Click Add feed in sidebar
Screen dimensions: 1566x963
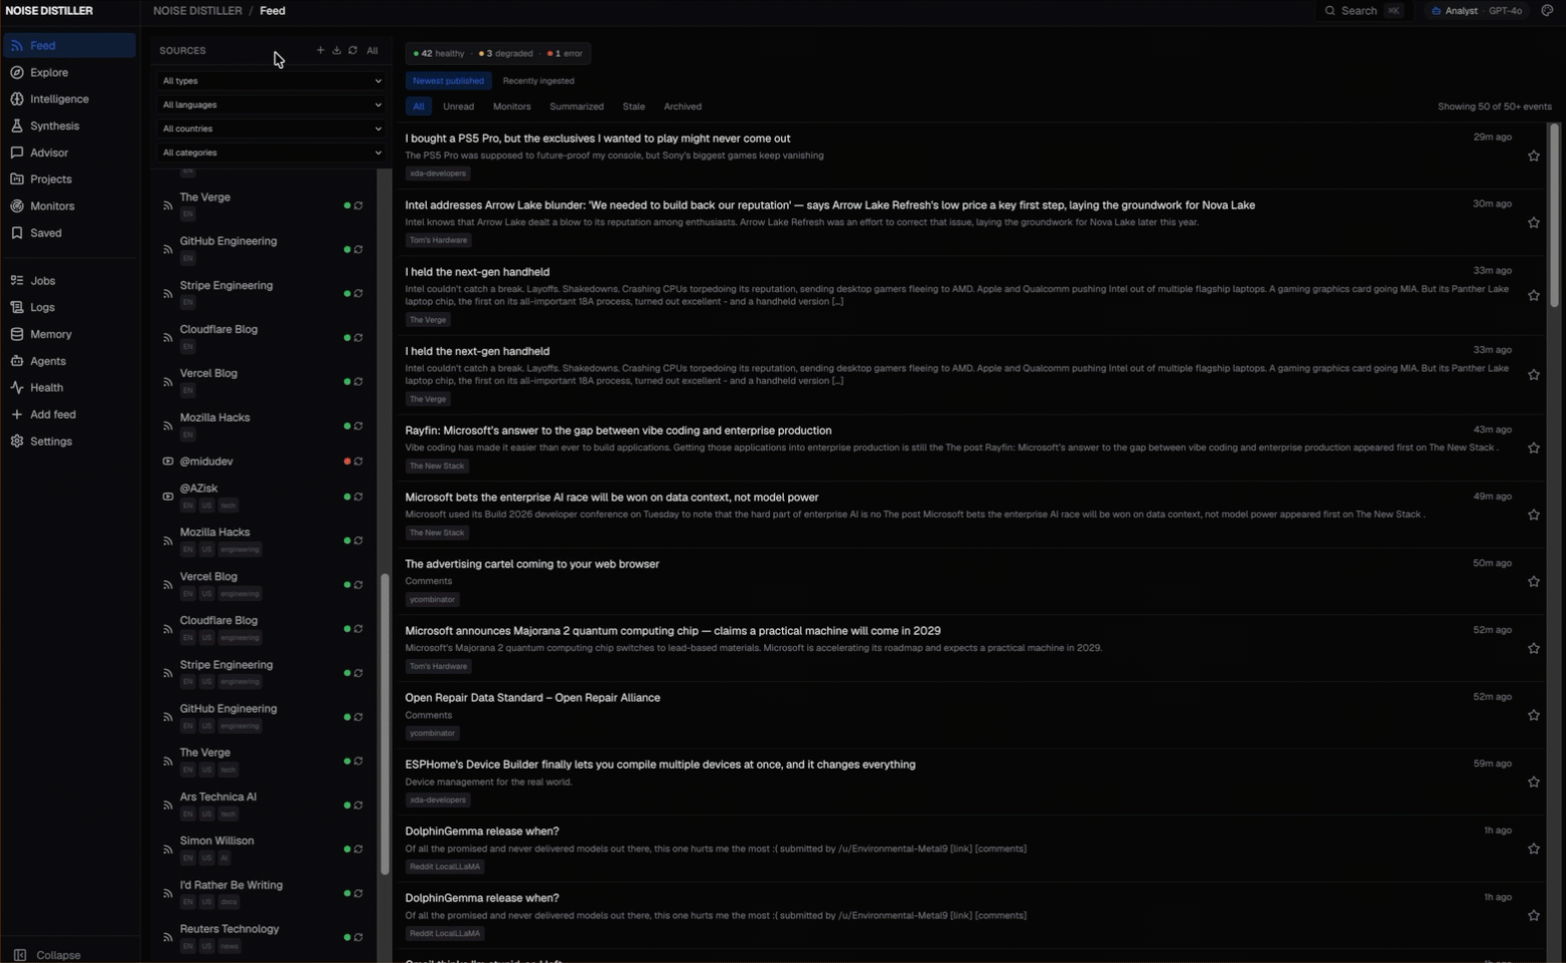pyautogui.click(x=68, y=415)
